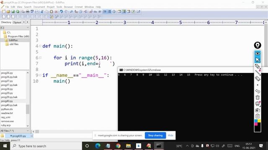268x150 pixels.
Task: Collapse code fold marker at line 4
Action: [x=40, y=46]
